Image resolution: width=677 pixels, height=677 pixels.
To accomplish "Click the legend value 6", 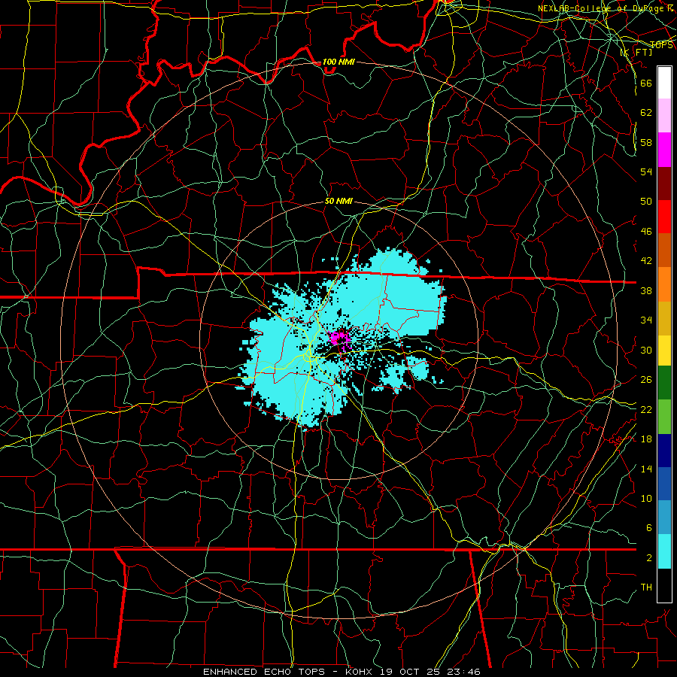I will 648,527.
